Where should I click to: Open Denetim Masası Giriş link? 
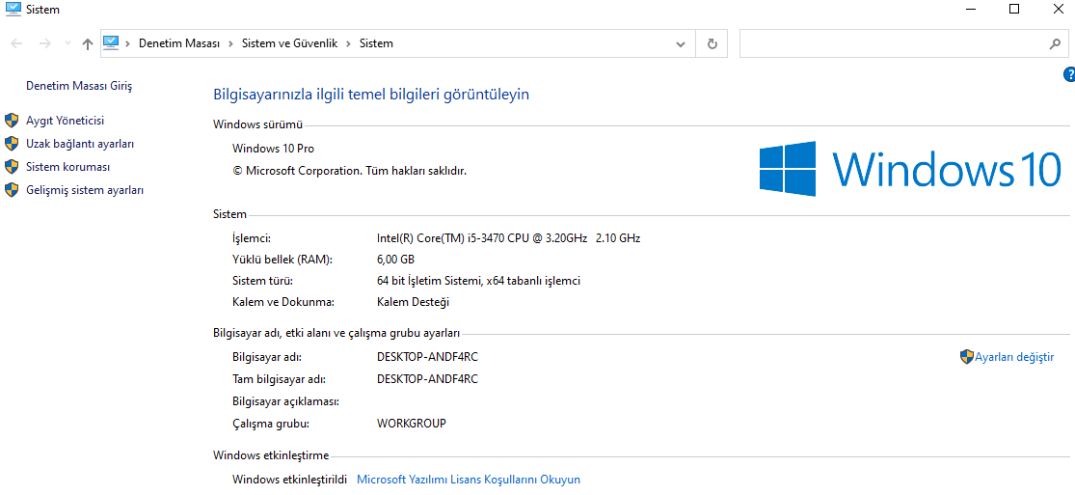point(79,86)
